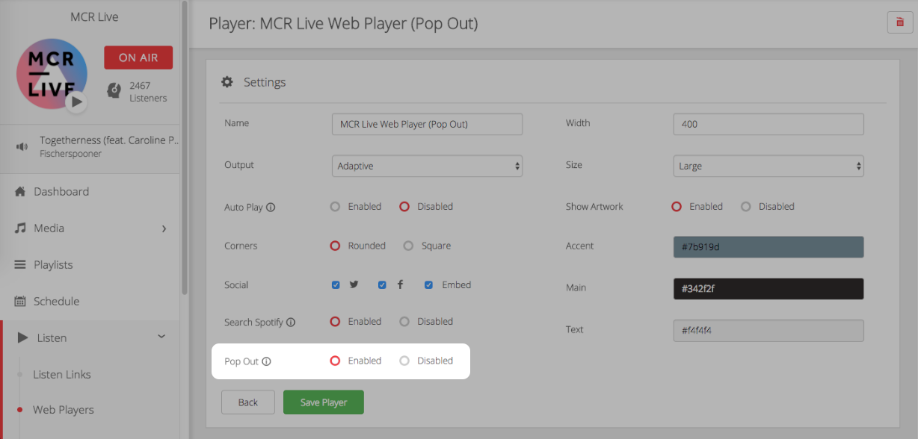Click the Pop Out info icon

point(266,362)
